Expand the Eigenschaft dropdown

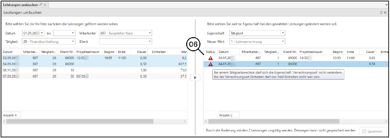point(283,33)
